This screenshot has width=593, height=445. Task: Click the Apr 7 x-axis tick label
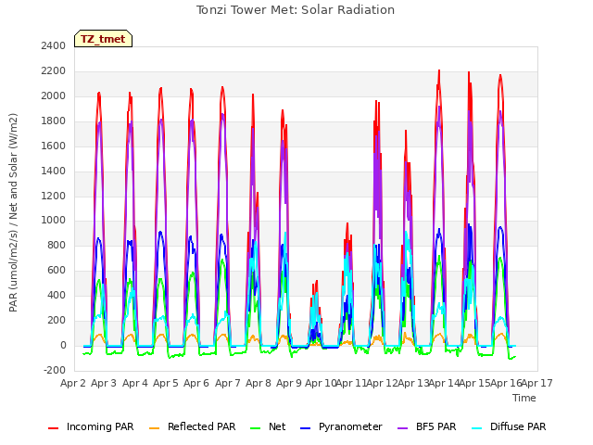coord(228,383)
